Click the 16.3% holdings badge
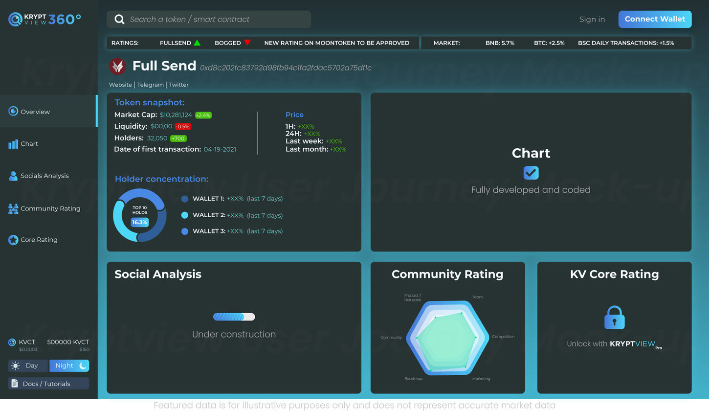Viewport: 709px width, 411px height. pos(139,222)
